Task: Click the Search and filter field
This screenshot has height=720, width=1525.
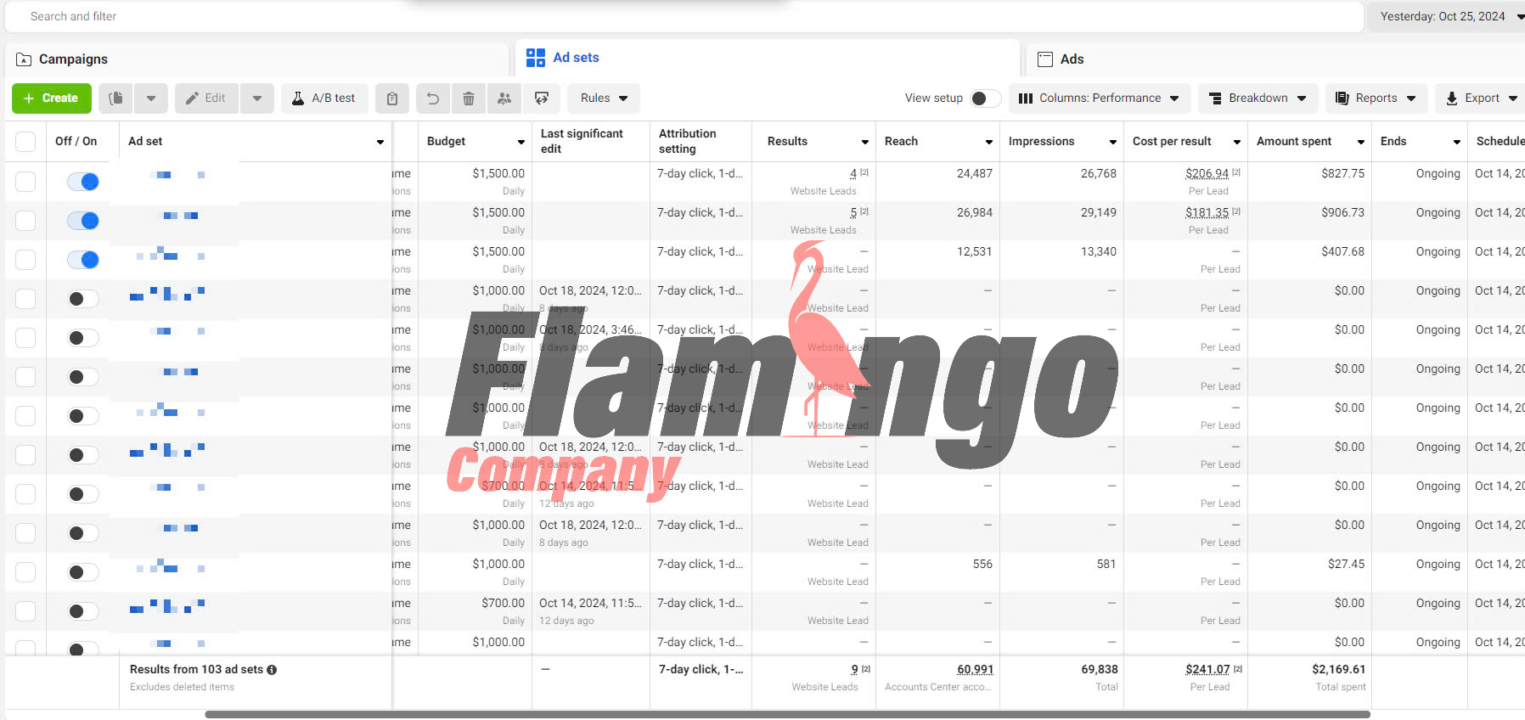Action: tap(683, 16)
